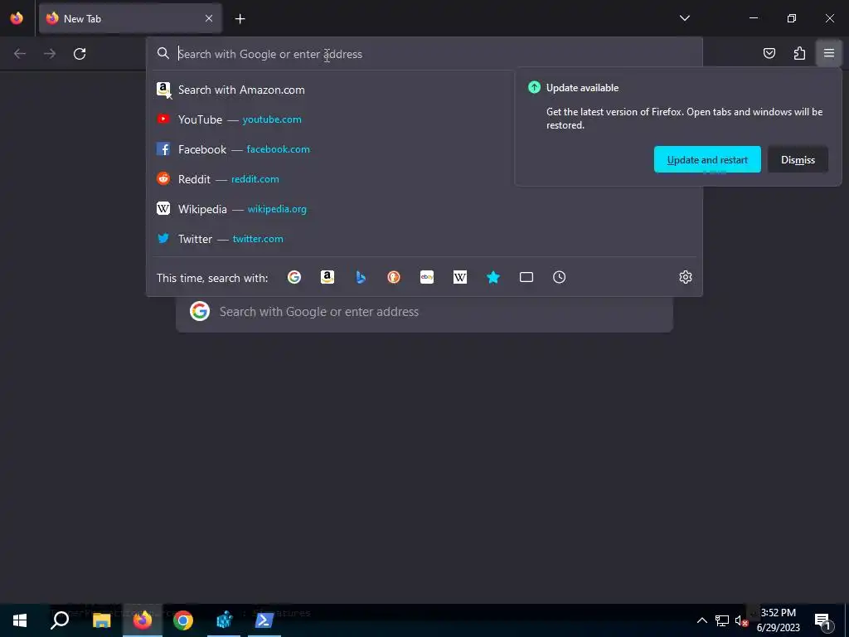The image size is (849, 637).
Task: Open the Windows Start menu
Action: click(x=20, y=620)
